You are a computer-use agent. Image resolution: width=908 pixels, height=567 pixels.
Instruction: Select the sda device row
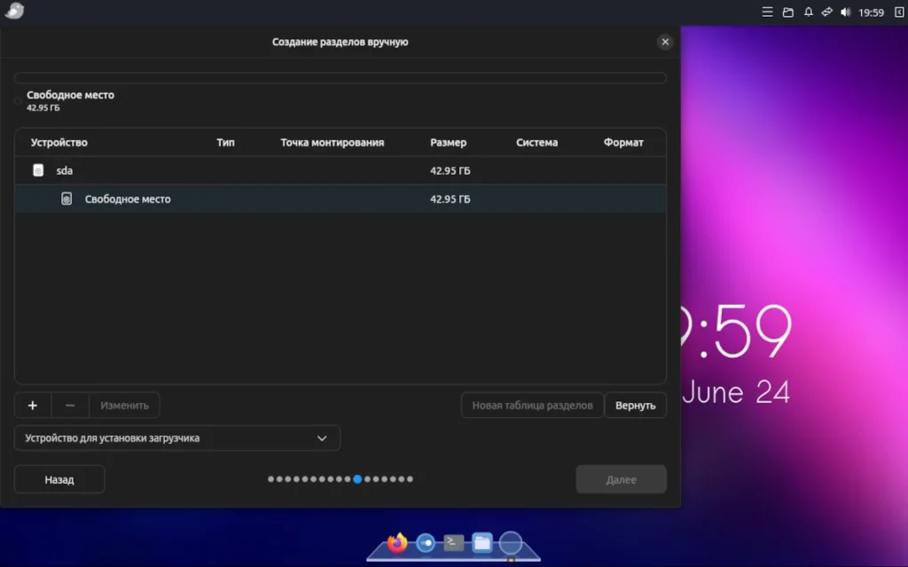340,171
